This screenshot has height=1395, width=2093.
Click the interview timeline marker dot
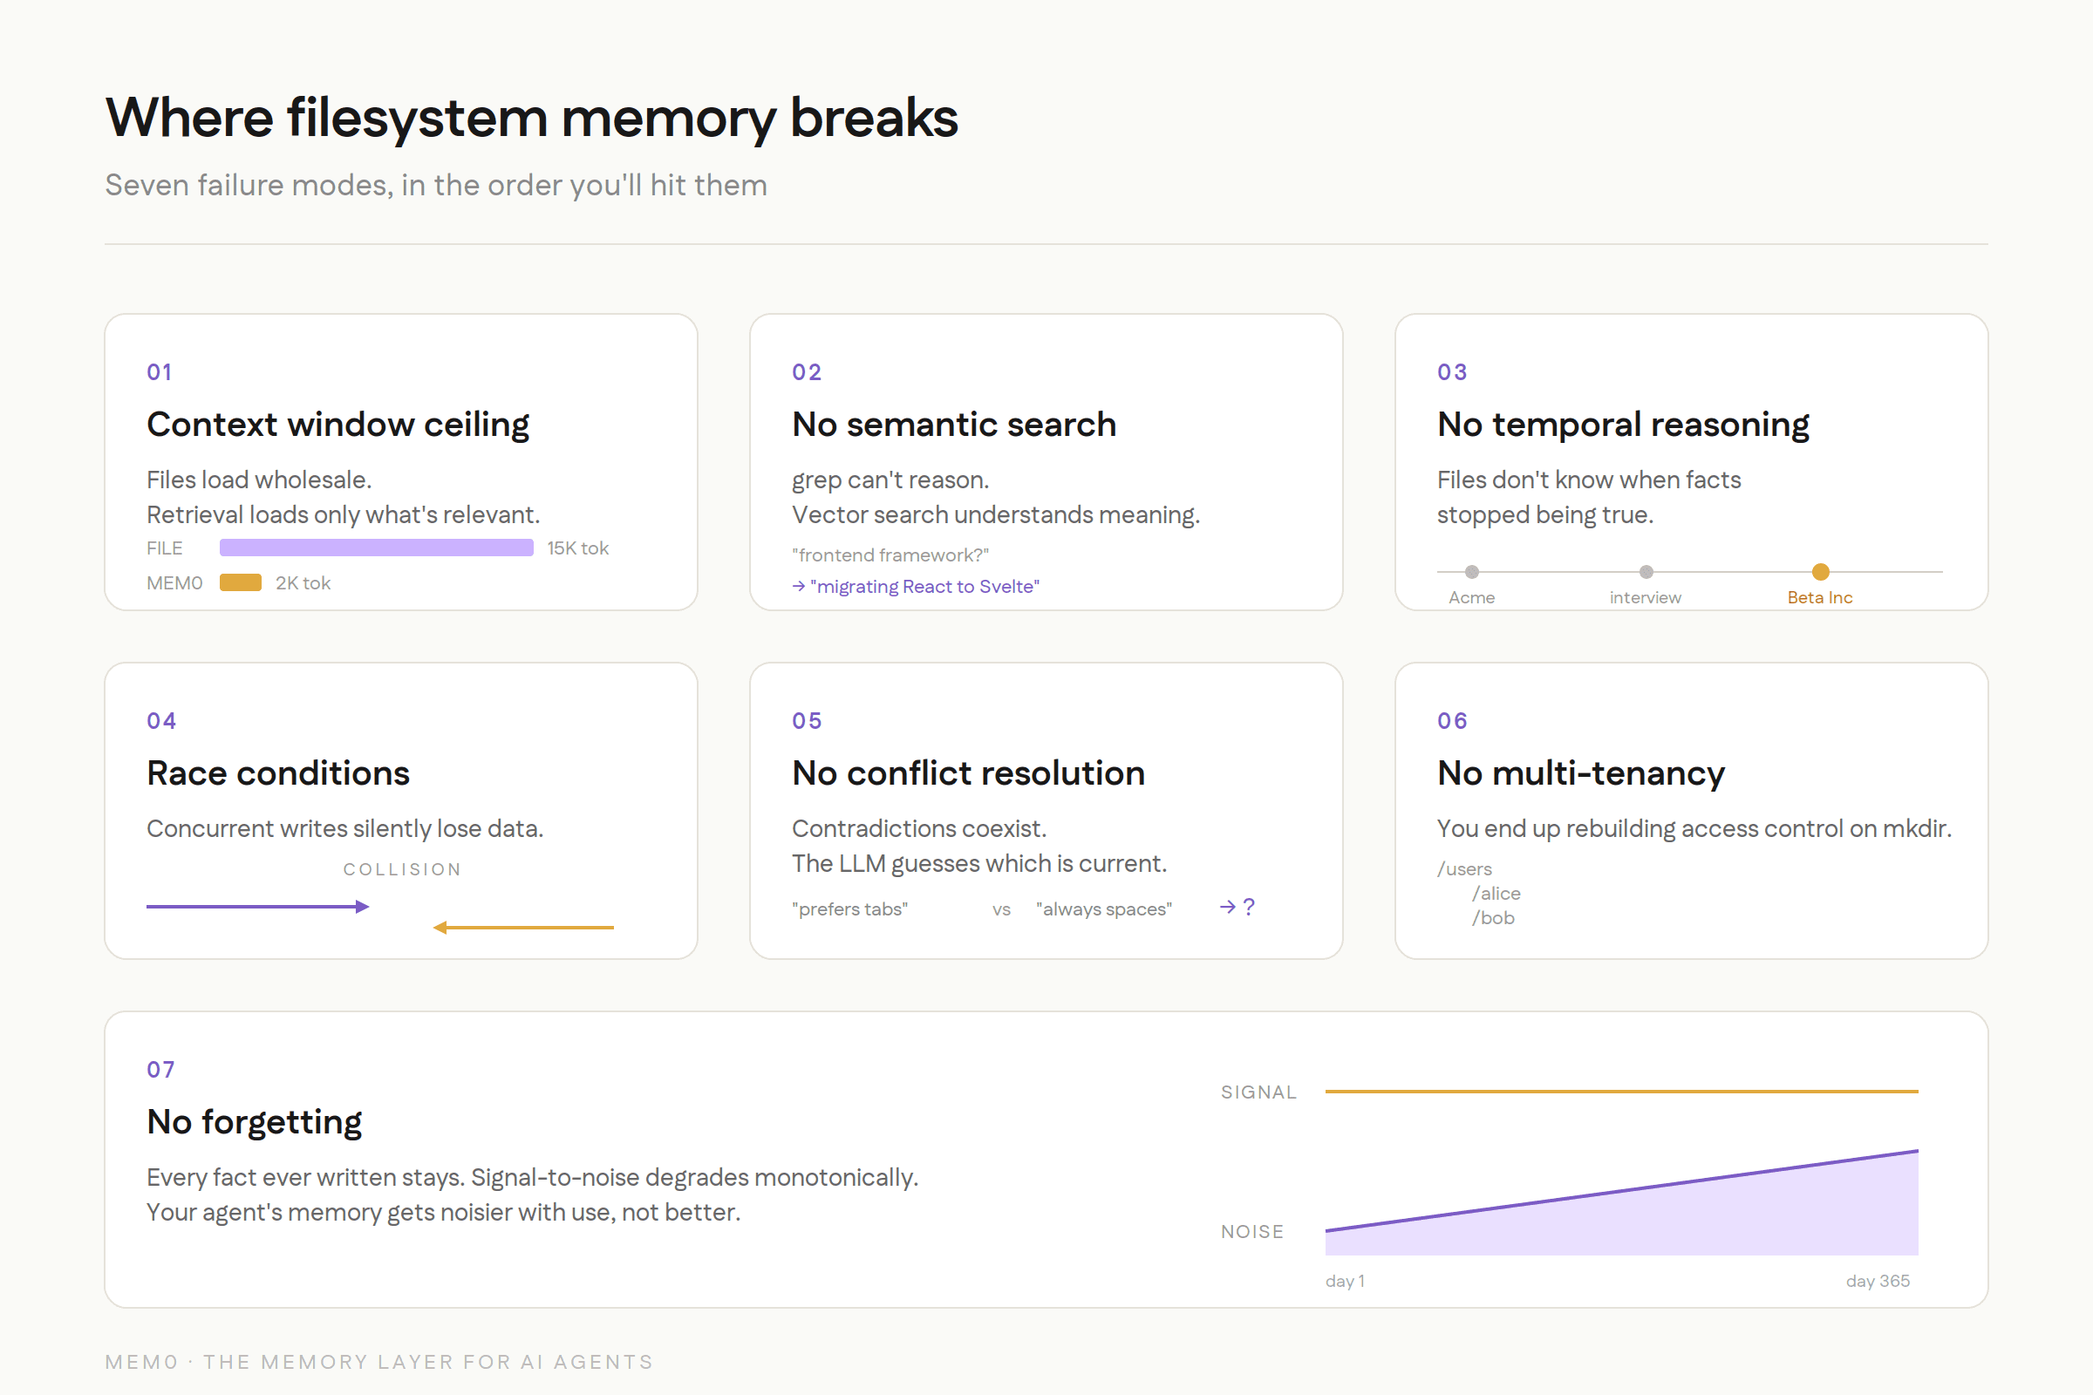point(1646,572)
